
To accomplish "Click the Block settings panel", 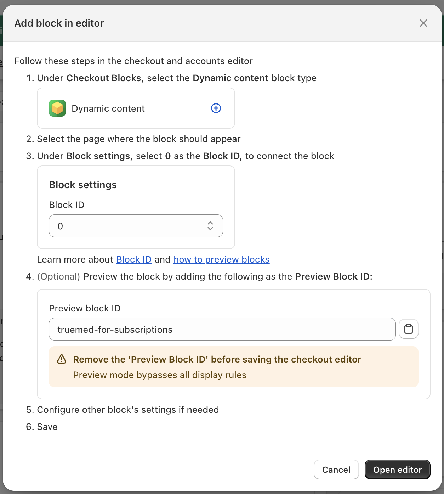I will 136,185.
